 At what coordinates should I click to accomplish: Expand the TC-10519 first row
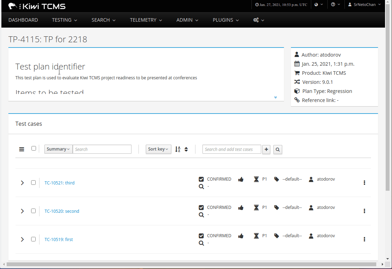point(22,239)
